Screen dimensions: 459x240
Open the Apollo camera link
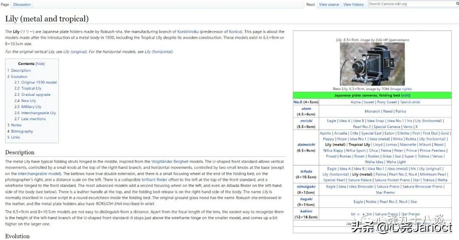click(325, 133)
